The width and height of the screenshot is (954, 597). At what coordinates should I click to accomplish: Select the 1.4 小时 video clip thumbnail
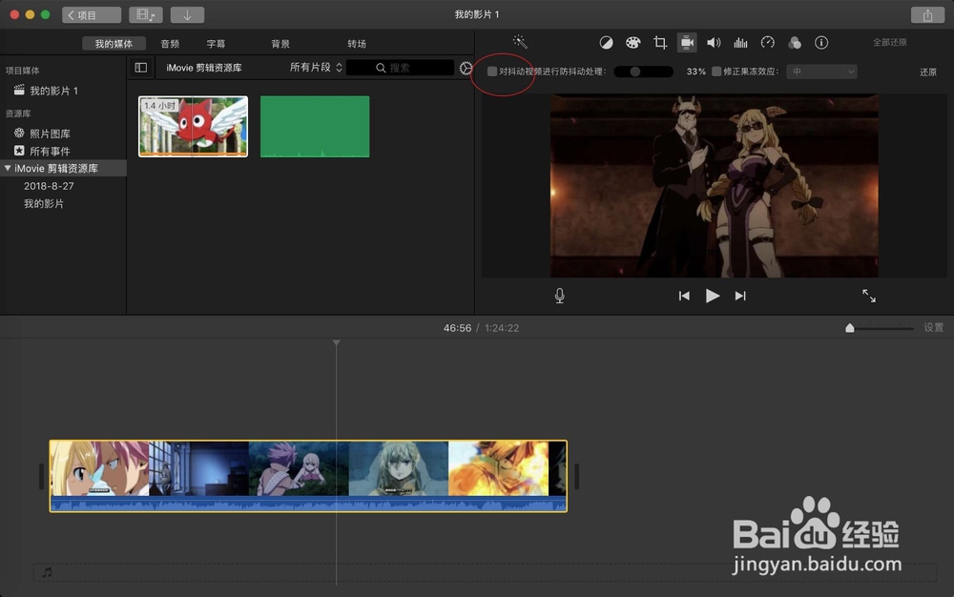tap(193, 127)
